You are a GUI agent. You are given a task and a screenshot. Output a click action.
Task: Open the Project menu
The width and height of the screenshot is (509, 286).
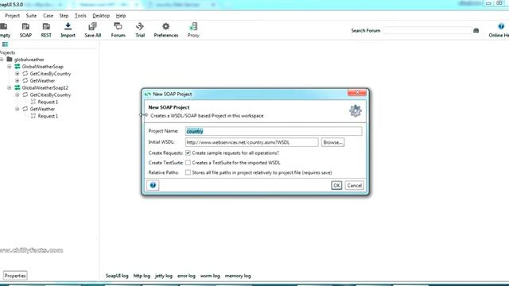pos(13,16)
